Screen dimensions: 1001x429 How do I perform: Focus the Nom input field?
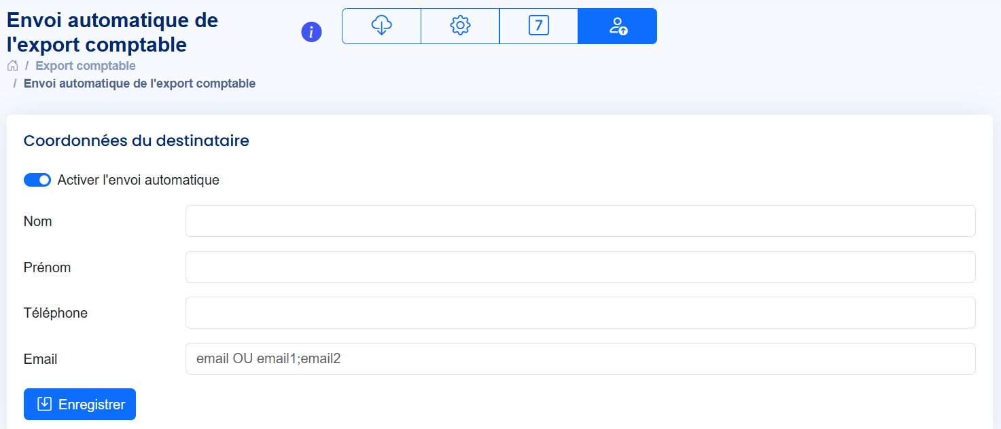(580, 221)
